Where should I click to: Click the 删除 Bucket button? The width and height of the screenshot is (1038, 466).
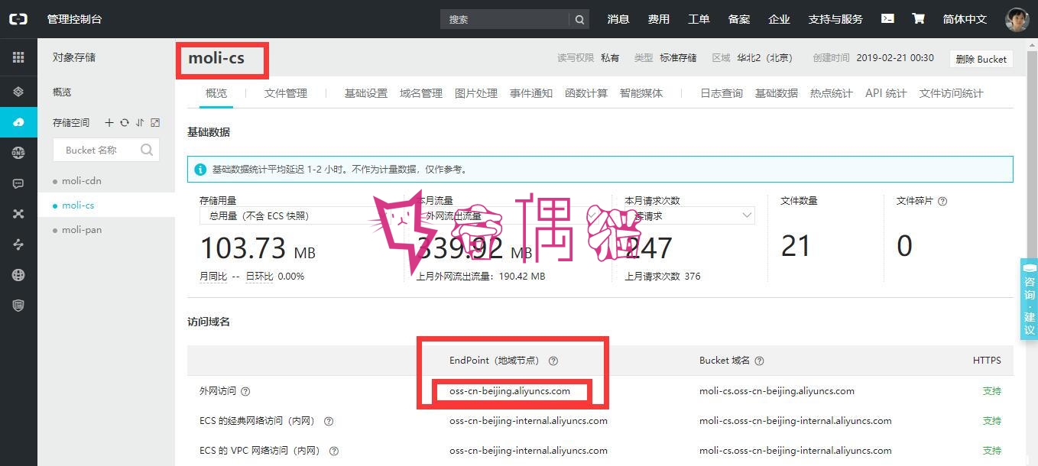click(981, 59)
